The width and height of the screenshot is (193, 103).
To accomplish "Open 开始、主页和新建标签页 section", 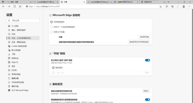I will [23, 38].
